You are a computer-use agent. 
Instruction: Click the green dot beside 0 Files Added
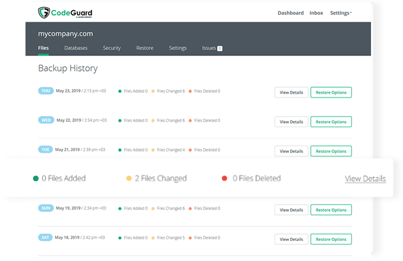[x=36, y=178]
